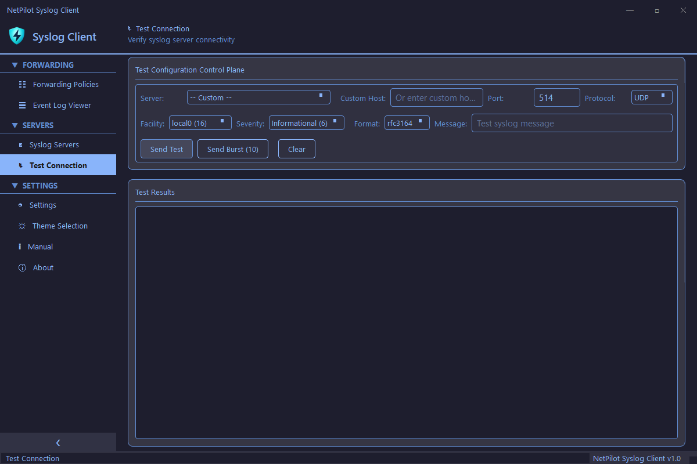The height and width of the screenshot is (464, 697).
Task: Open the Protocol dropdown showing UDP
Action: coord(651,97)
